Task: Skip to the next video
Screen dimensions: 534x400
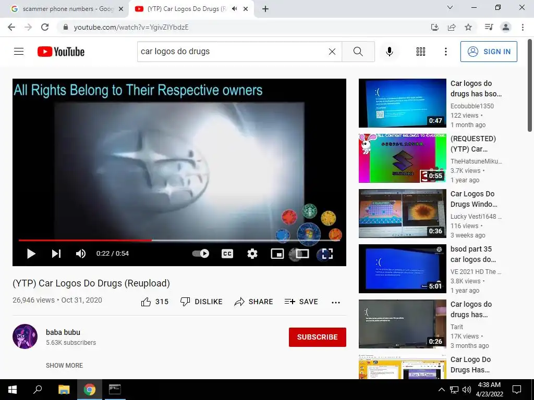Action: (x=56, y=254)
